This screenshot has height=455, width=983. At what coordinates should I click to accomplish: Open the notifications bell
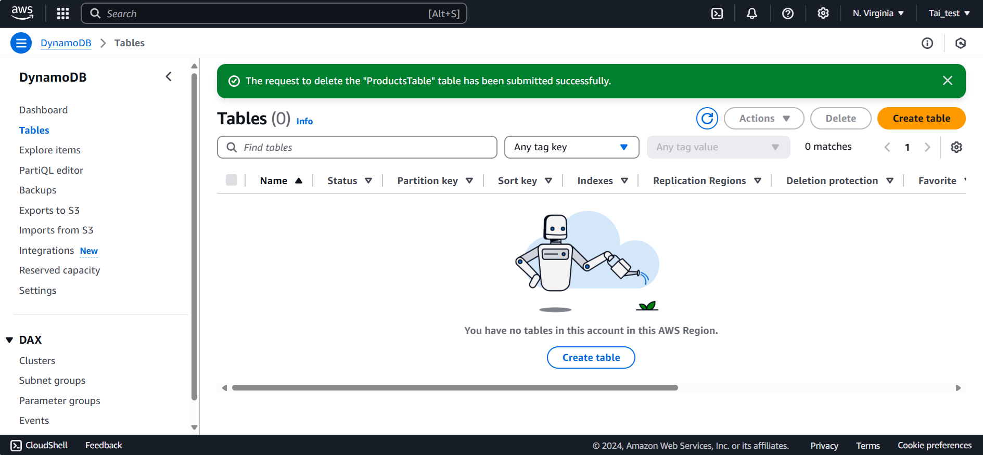[752, 14]
